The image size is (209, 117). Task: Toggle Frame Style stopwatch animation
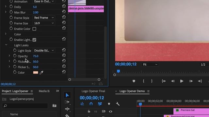coord(11,18)
